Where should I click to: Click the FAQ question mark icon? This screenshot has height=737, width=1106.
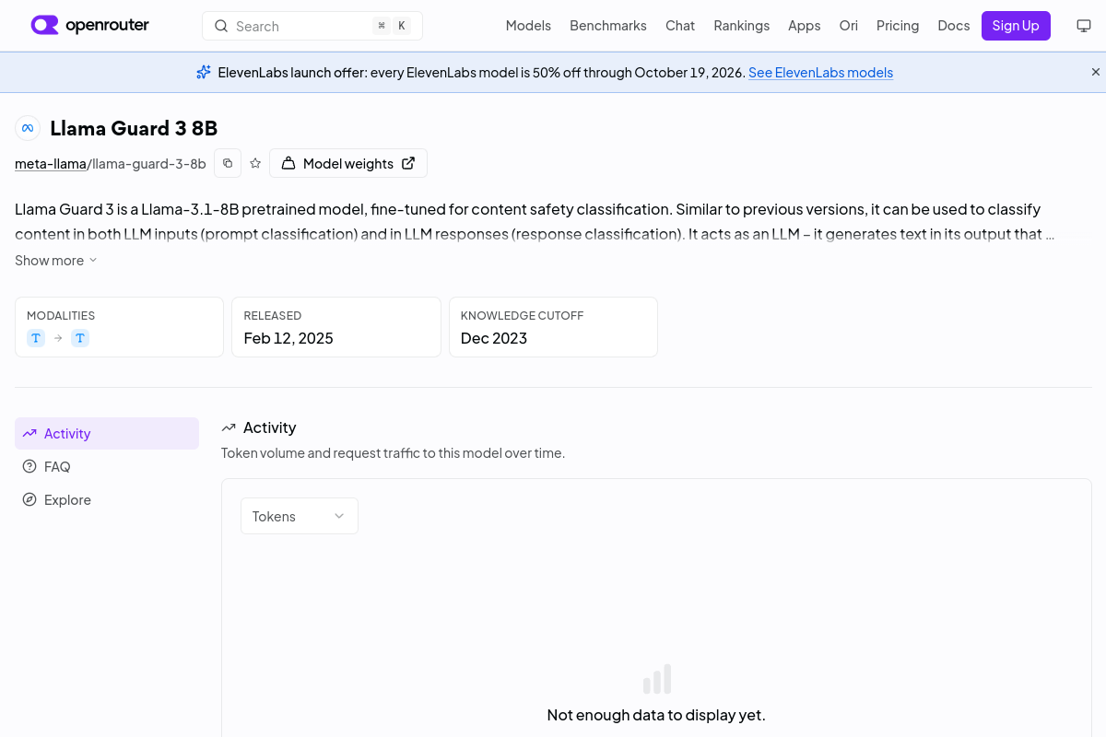click(x=29, y=467)
